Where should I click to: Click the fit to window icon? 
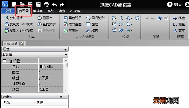121,24
